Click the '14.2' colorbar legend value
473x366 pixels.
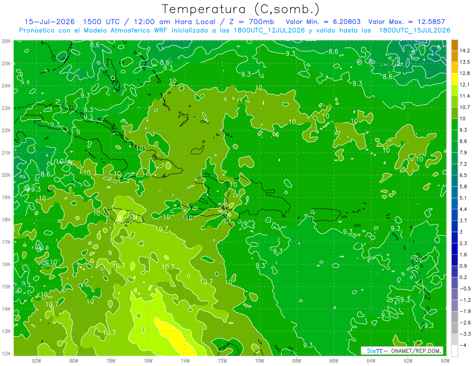pyautogui.click(x=465, y=51)
